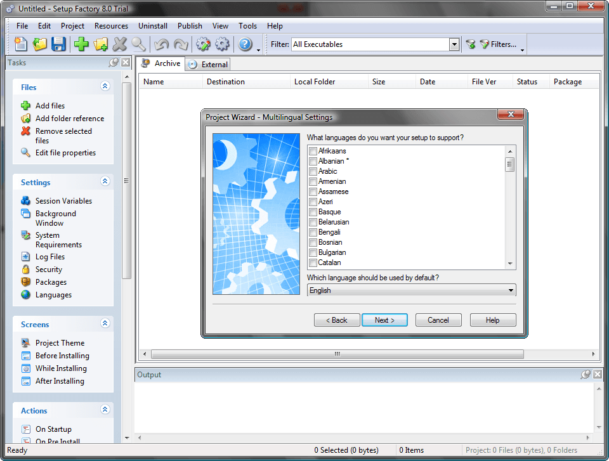Check the Azeri language checkbox
Viewport: 609px width, 461px height.
(x=313, y=202)
